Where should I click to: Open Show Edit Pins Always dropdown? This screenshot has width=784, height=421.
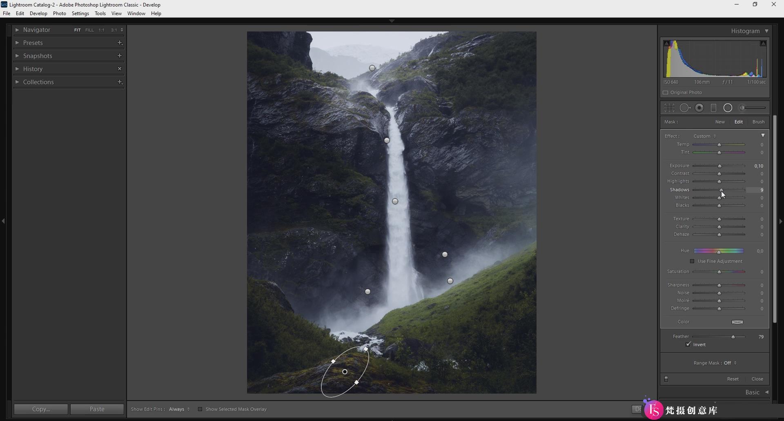click(179, 409)
